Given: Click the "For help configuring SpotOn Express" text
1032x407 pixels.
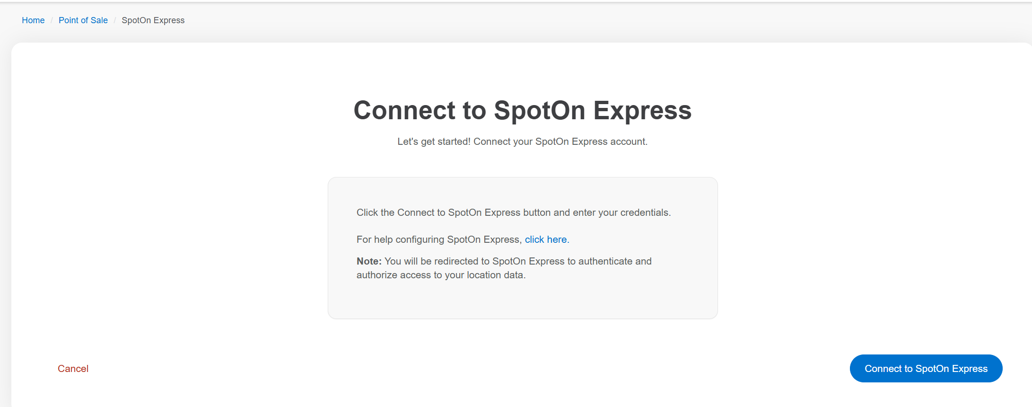Looking at the screenshot, I should (x=438, y=239).
